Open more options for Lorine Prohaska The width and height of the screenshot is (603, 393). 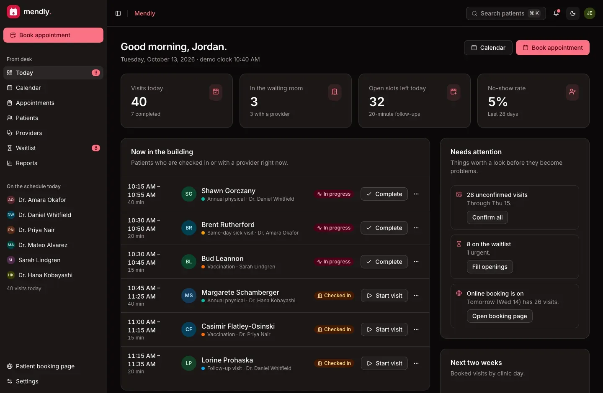click(x=416, y=363)
